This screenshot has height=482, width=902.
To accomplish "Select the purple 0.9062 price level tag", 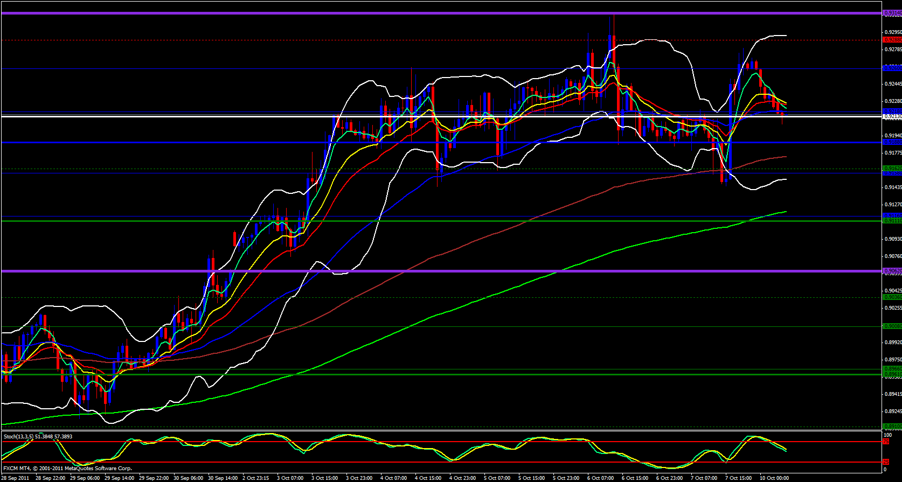I will pos(892,271).
